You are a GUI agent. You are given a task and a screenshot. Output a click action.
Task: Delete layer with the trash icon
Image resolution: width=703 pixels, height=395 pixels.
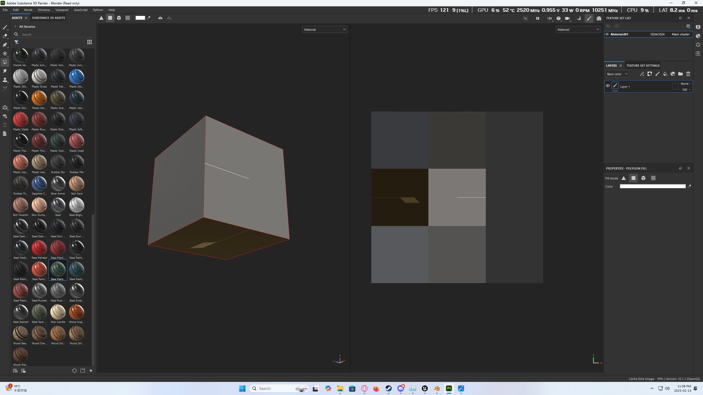pos(688,74)
